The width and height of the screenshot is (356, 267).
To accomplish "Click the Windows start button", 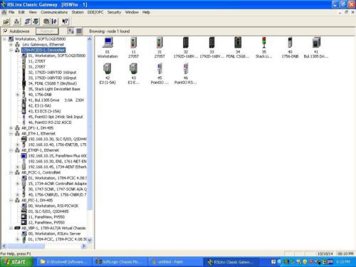I will (16, 262).
